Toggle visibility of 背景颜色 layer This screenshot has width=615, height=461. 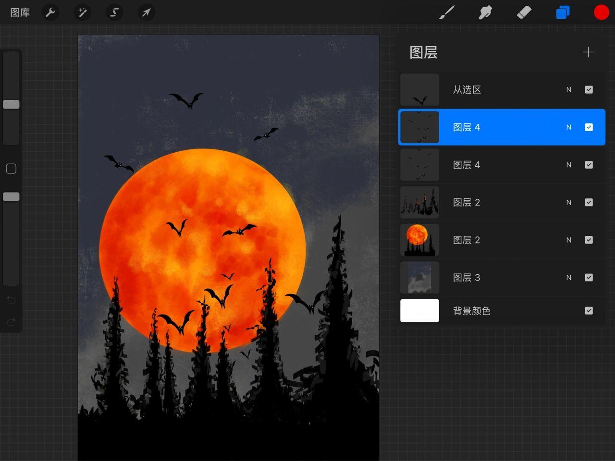click(x=589, y=311)
